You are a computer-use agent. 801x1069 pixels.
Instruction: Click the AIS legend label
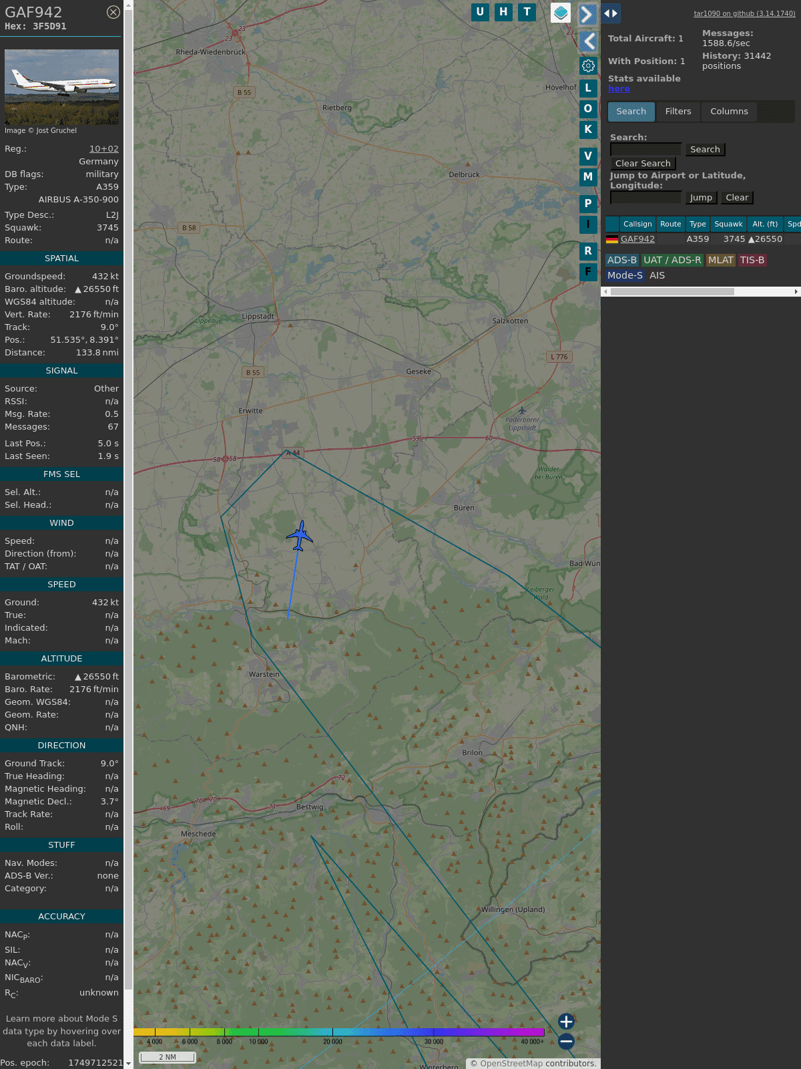(657, 276)
